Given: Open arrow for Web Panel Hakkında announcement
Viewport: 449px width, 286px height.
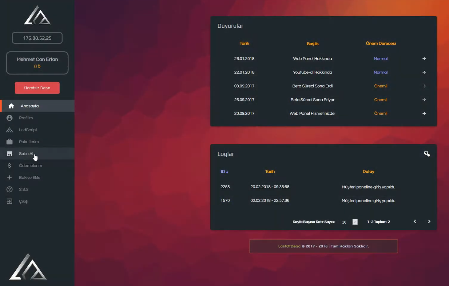Looking at the screenshot, I should coord(424,59).
